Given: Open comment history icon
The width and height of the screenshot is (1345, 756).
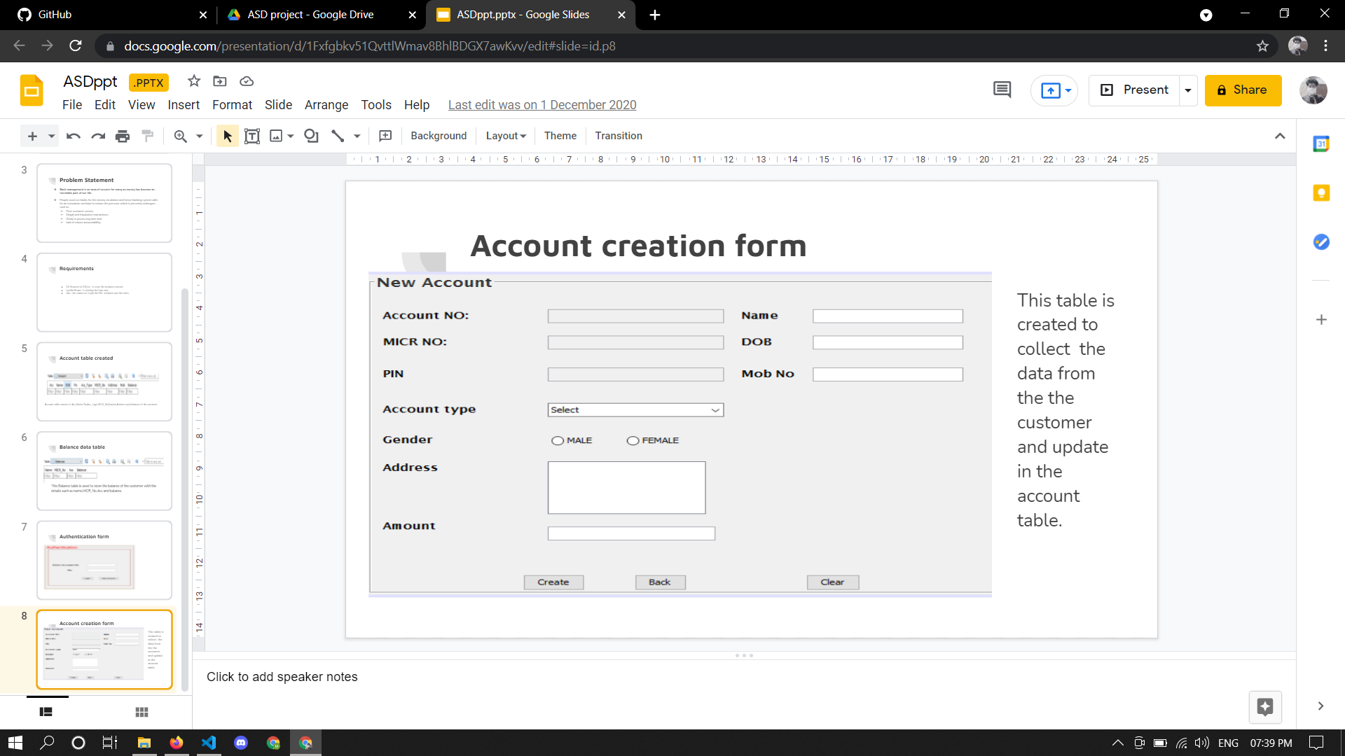Looking at the screenshot, I should click(1002, 90).
